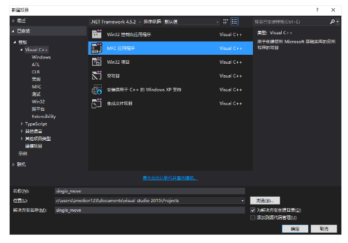Click the project name field single_move
Image resolution: width=348 pixels, height=243 pixels.
tap(150, 191)
